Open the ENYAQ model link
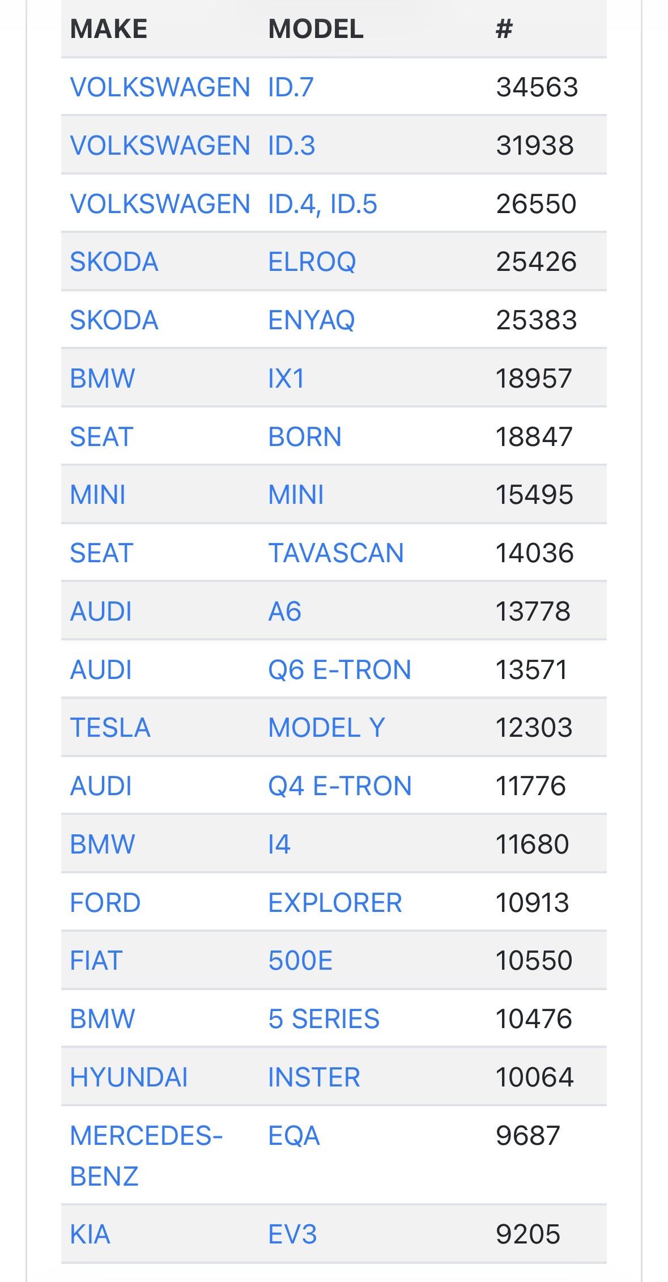This screenshot has height=1282, width=668. tap(311, 320)
